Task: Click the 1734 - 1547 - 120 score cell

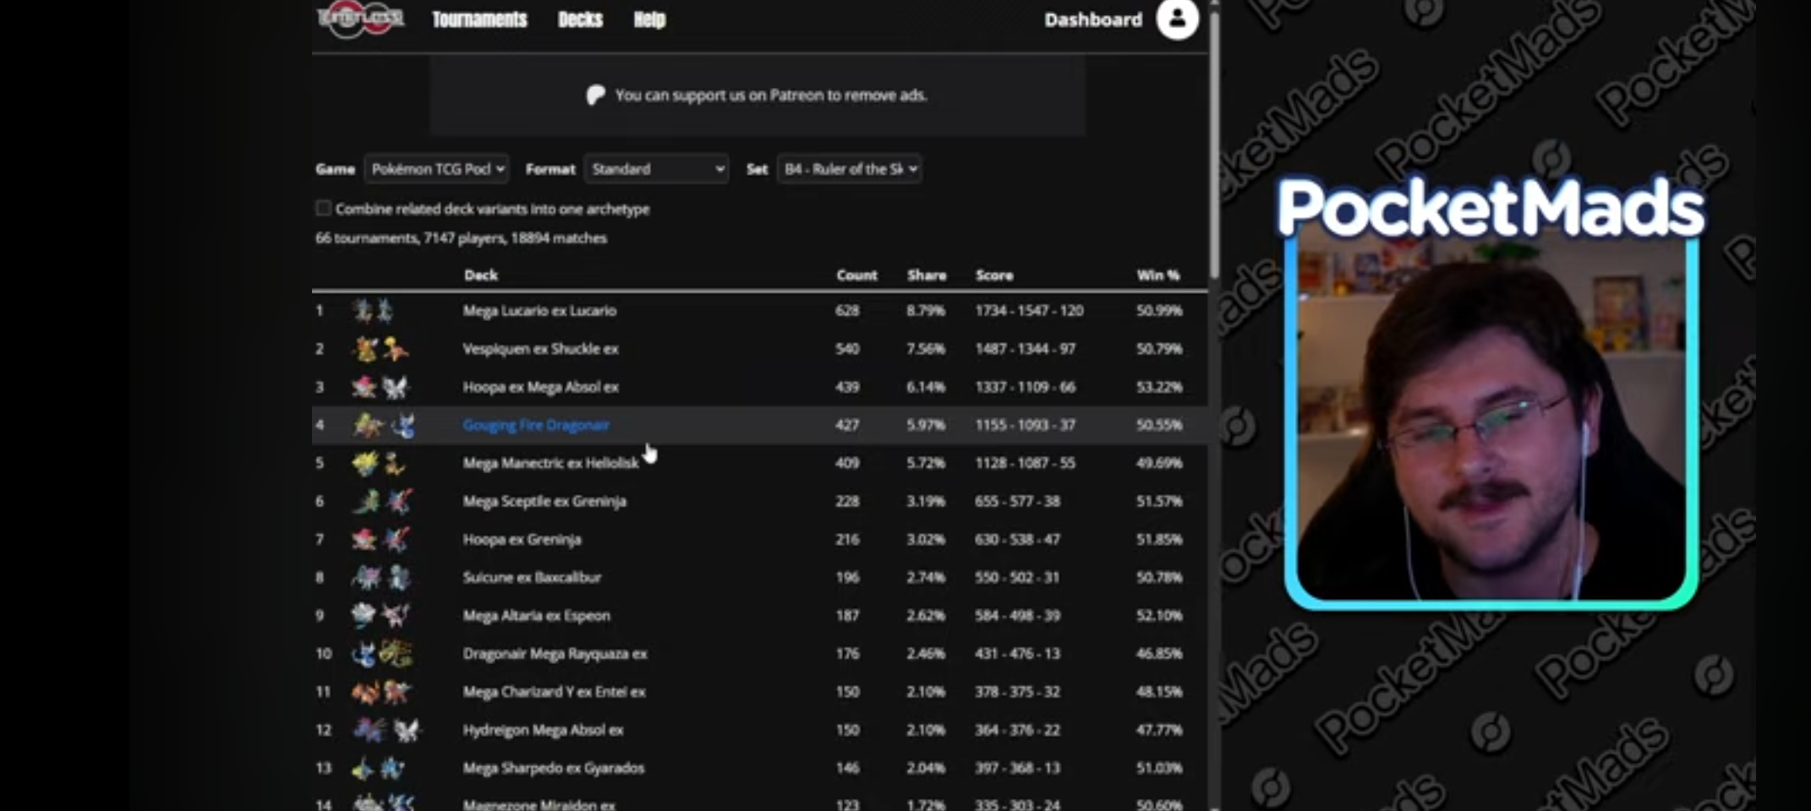Action: (1029, 311)
